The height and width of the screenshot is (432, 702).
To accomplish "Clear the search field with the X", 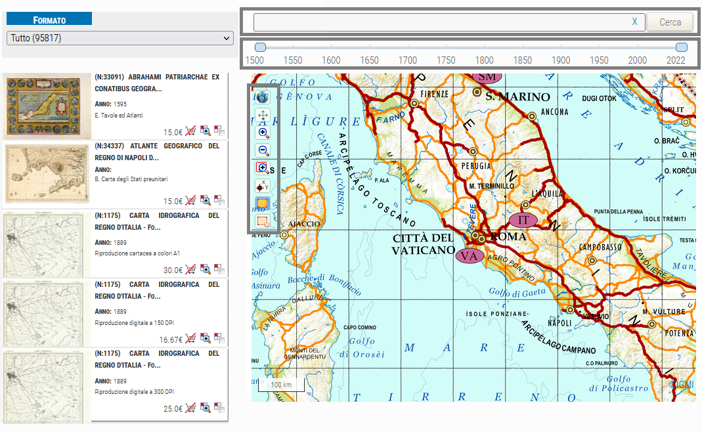I will pyautogui.click(x=634, y=22).
